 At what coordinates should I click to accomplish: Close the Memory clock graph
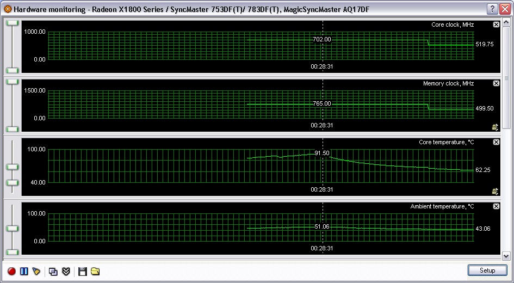[x=496, y=83]
